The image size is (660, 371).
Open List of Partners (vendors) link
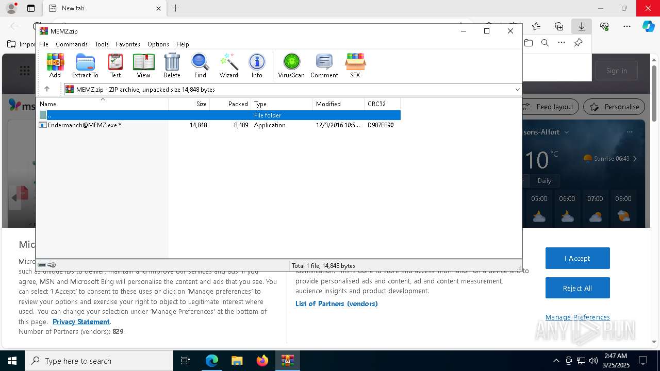click(337, 303)
